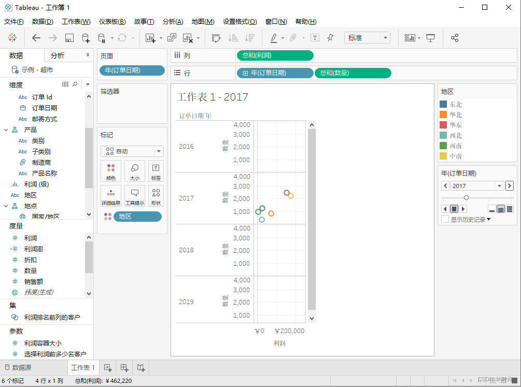
Task: Open the 标签 label marks card
Action: pyautogui.click(x=156, y=171)
